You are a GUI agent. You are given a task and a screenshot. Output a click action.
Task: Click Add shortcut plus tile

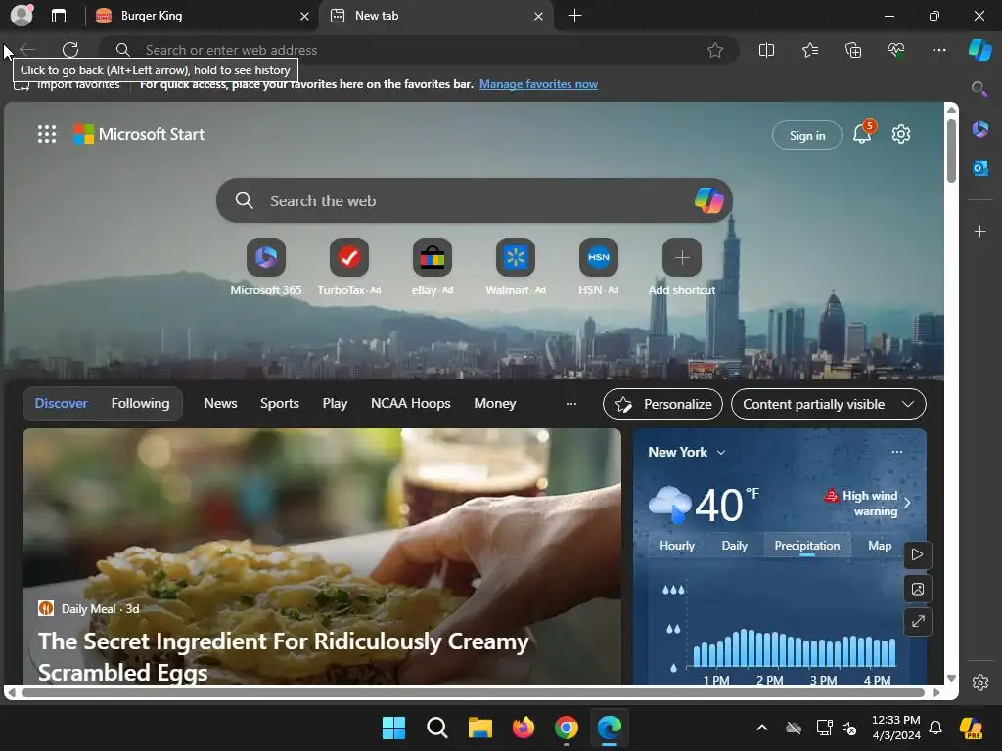[x=682, y=257]
